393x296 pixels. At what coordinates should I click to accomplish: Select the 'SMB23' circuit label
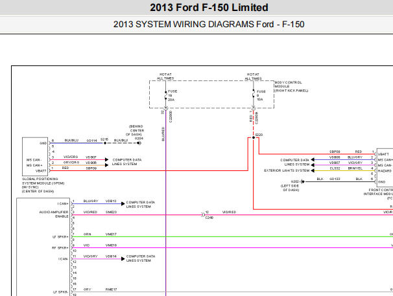[x=111, y=212]
